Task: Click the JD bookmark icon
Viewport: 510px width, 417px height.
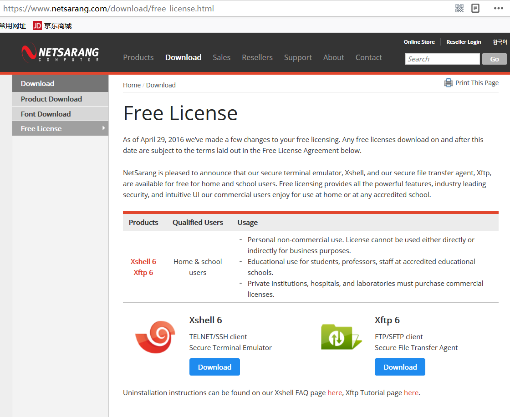Action: tap(37, 25)
